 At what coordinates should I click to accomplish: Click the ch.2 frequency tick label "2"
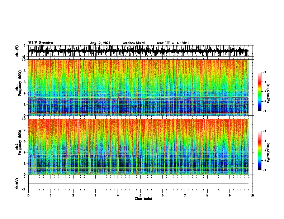tap(25, 164)
